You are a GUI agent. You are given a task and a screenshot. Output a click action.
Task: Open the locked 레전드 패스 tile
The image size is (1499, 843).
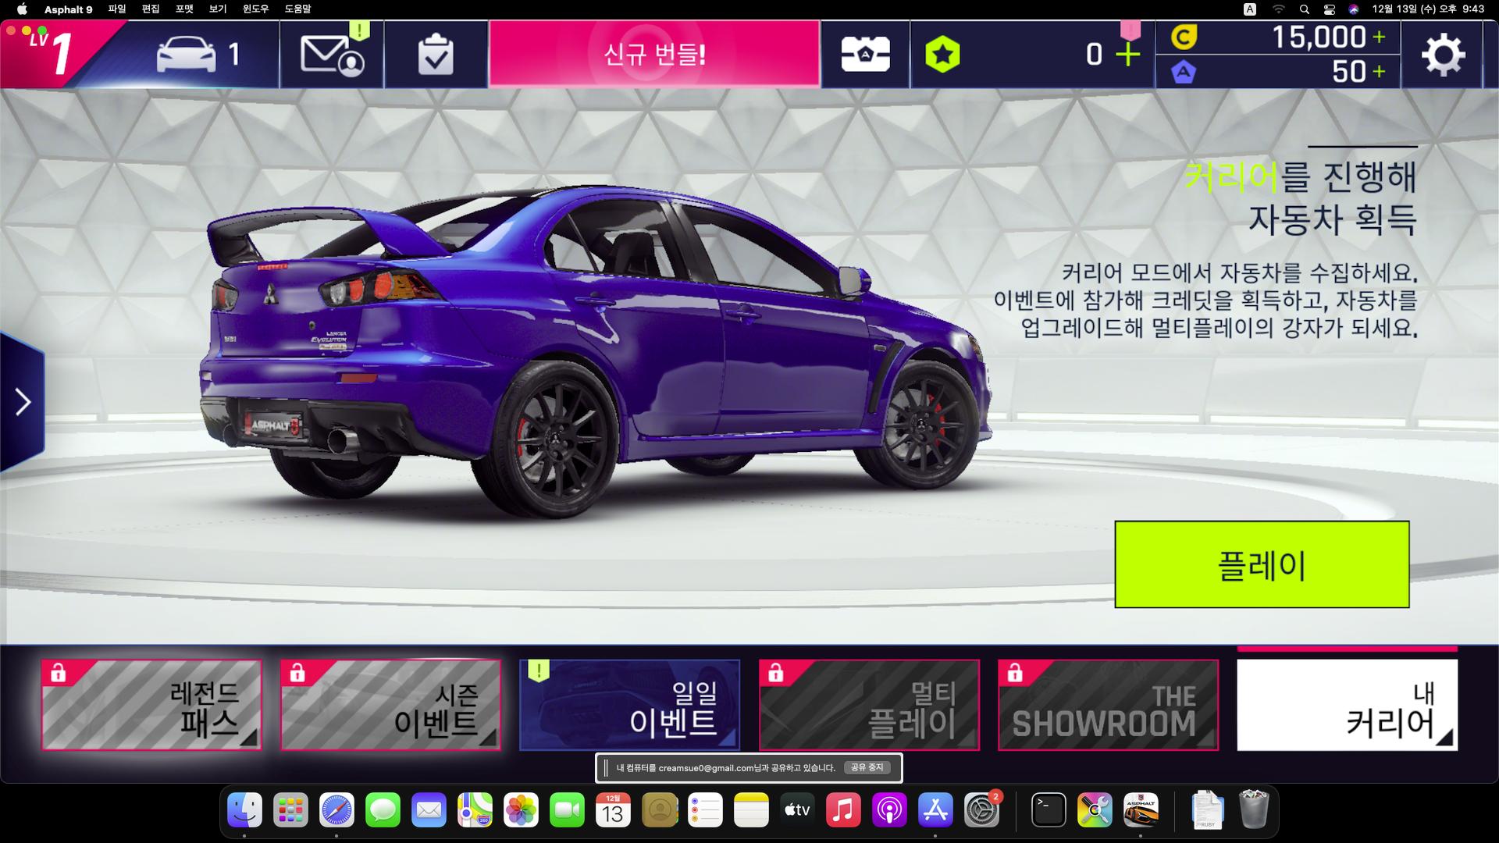pyautogui.click(x=151, y=705)
